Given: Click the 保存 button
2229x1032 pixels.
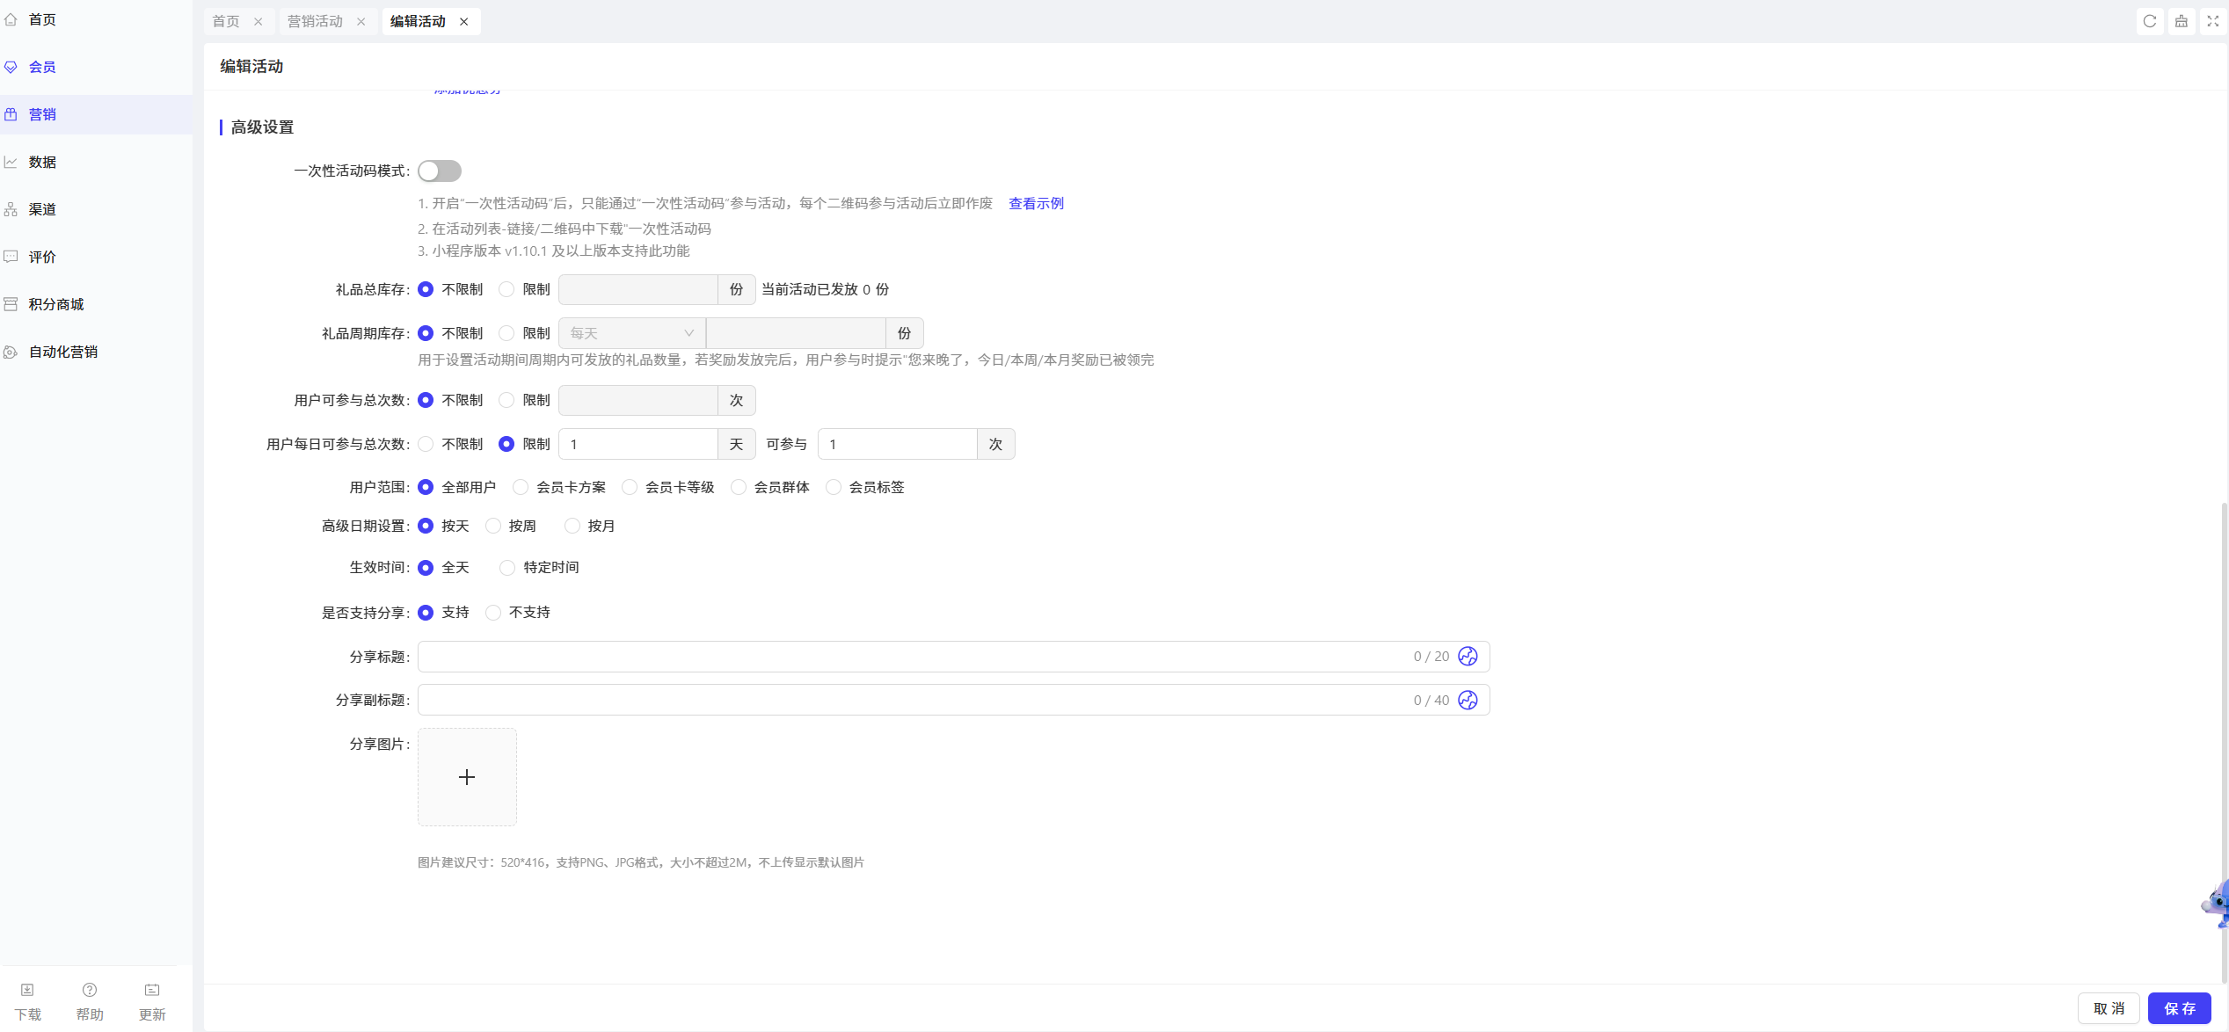Looking at the screenshot, I should pos(2180,1008).
